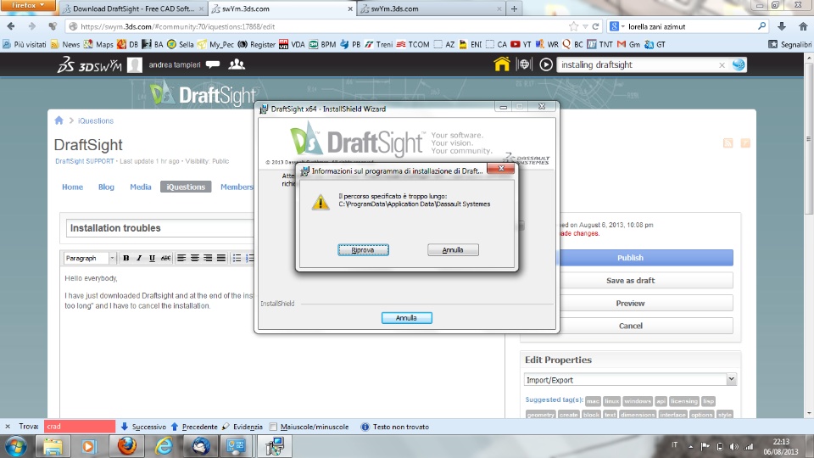The image size is (814, 458).
Task: Open the Maps bookmark
Action: pyautogui.click(x=98, y=44)
